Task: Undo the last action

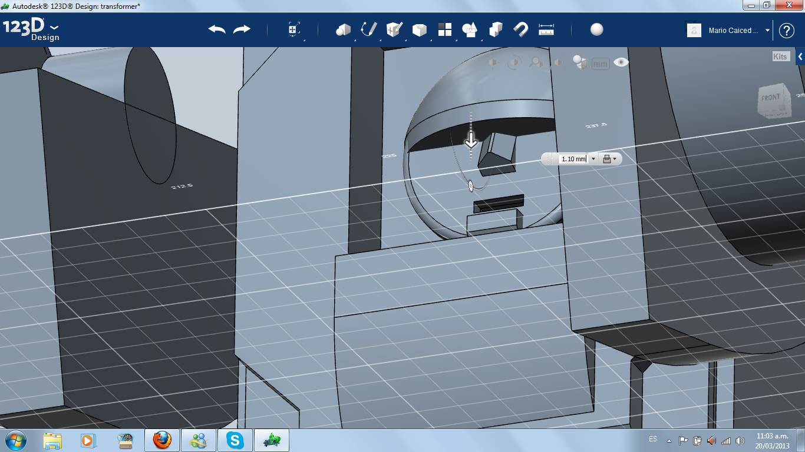Action: [x=217, y=29]
